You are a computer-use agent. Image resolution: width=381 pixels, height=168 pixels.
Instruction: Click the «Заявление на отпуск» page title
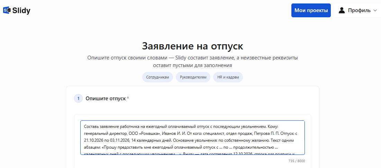click(x=192, y=46)
